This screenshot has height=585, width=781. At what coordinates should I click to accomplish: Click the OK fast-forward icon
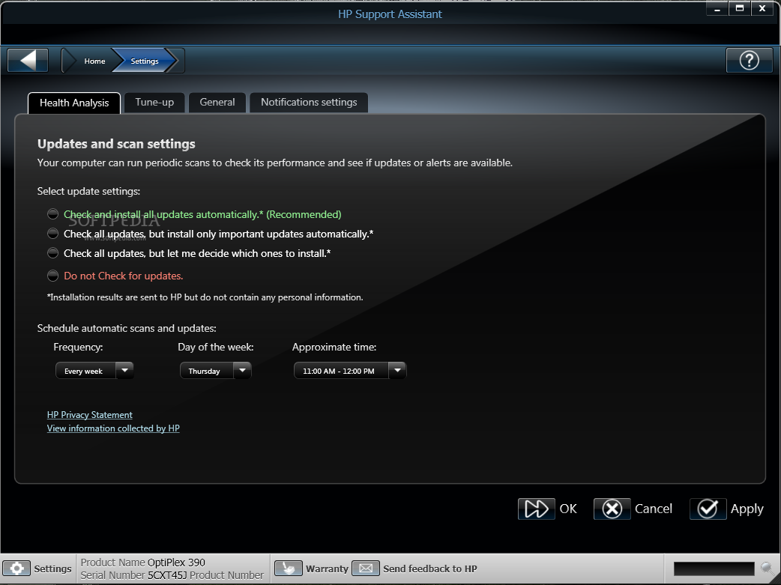(537, 509)
